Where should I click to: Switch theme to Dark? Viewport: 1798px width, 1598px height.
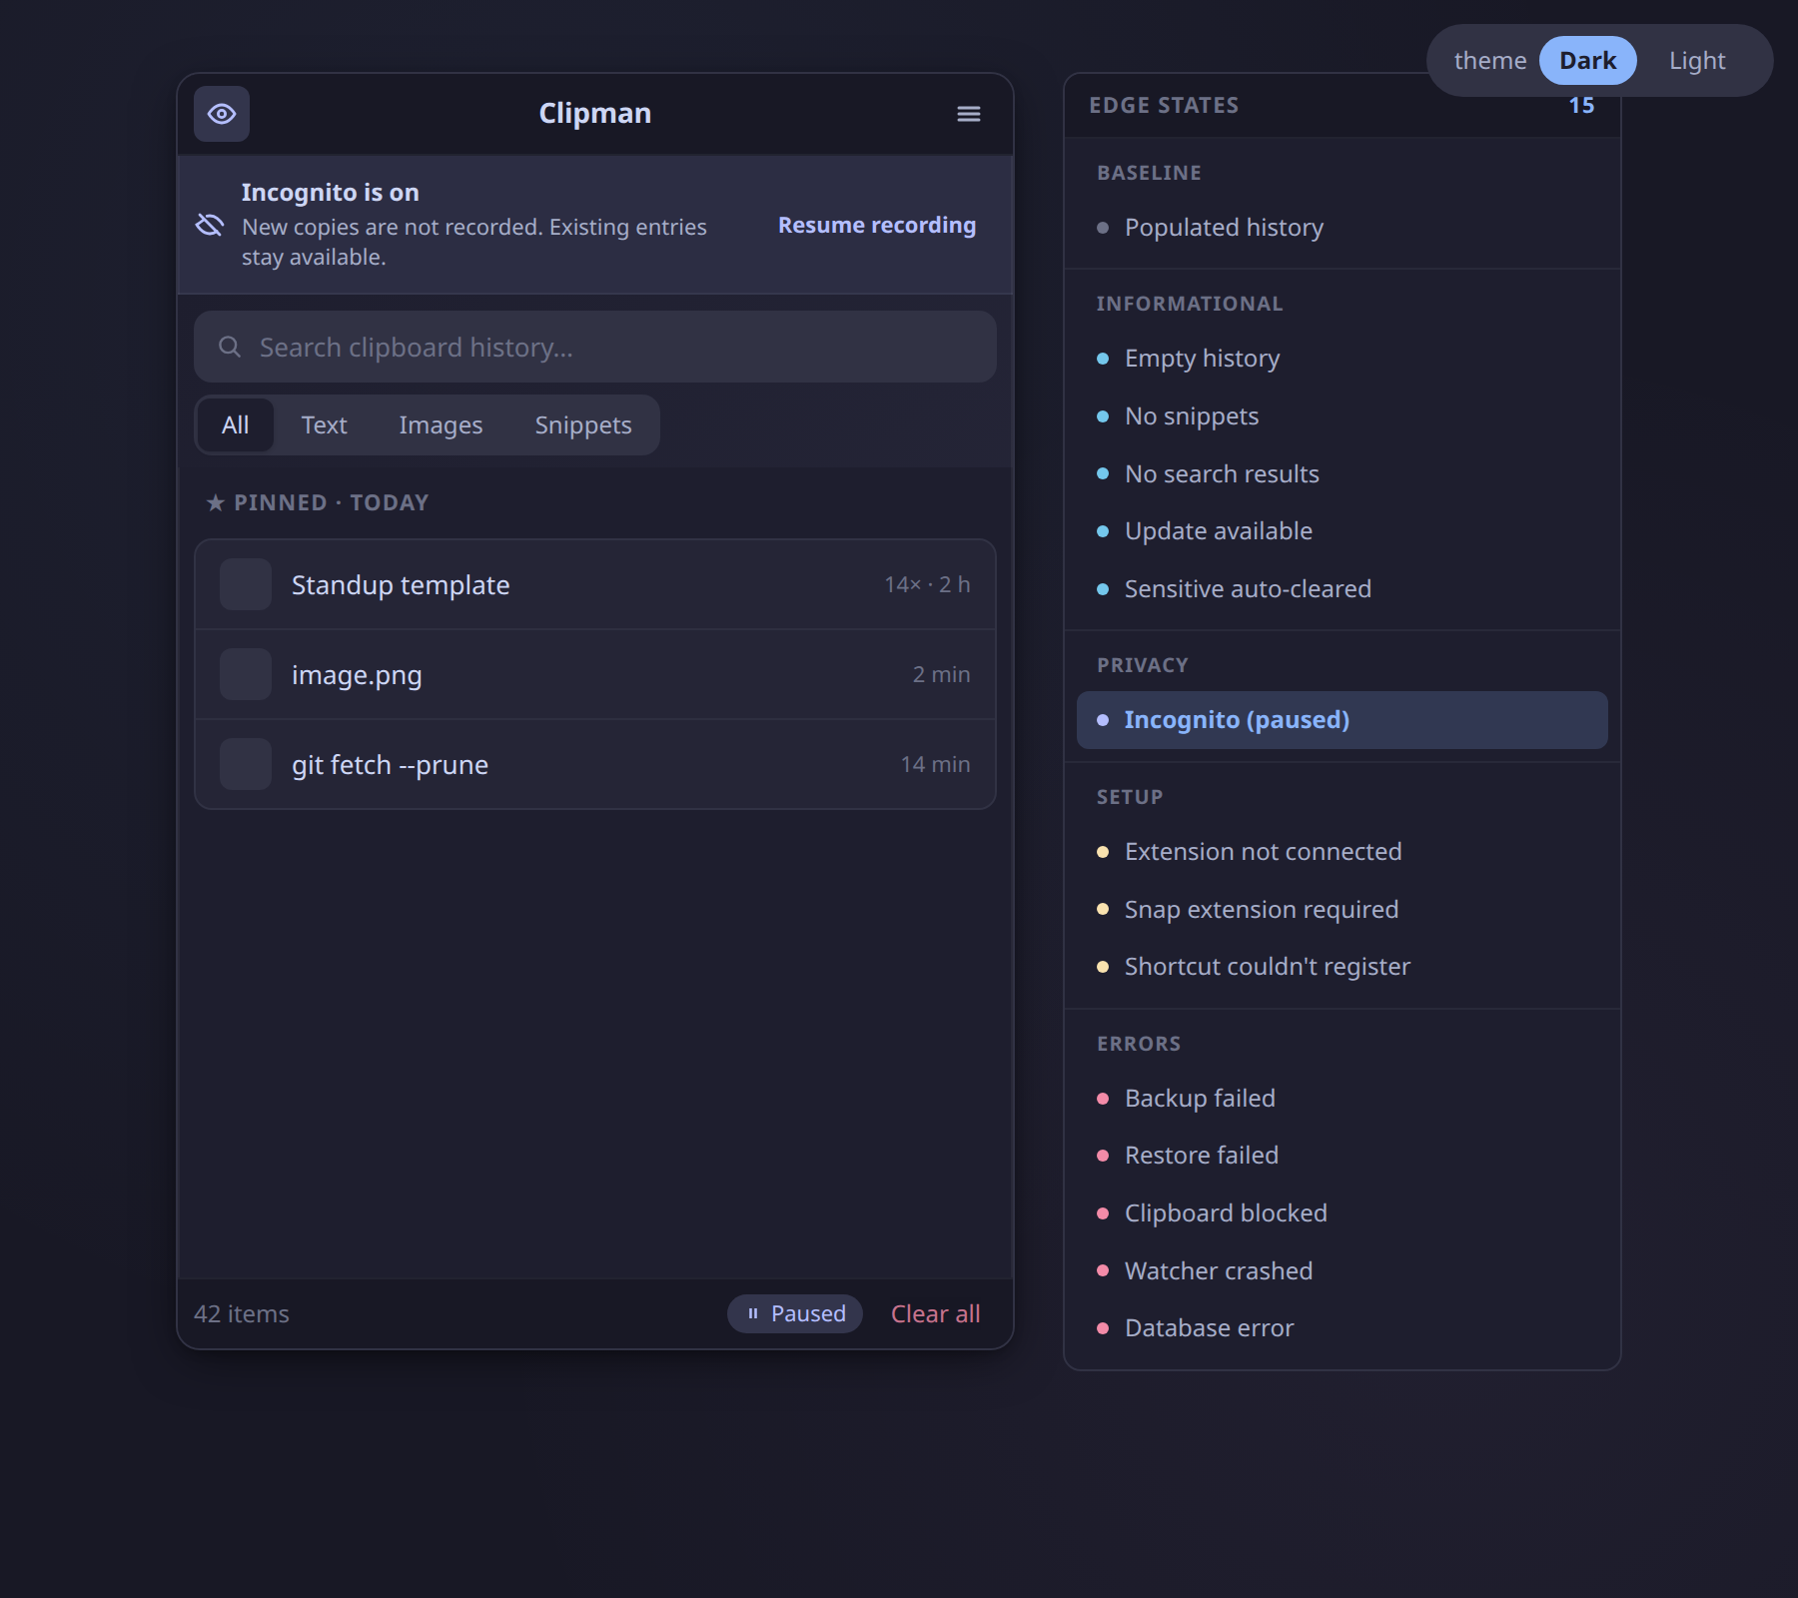pos(1587,61)
